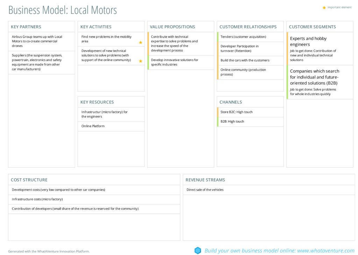This screenshot has height=255, width=358.
Task: Click the star next to 'Development of new technical solutions'
Action: pos(141,61)
